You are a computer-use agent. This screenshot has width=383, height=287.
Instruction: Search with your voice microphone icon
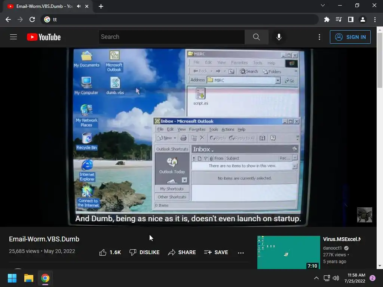pyautogui.click(x=279, y=37)
